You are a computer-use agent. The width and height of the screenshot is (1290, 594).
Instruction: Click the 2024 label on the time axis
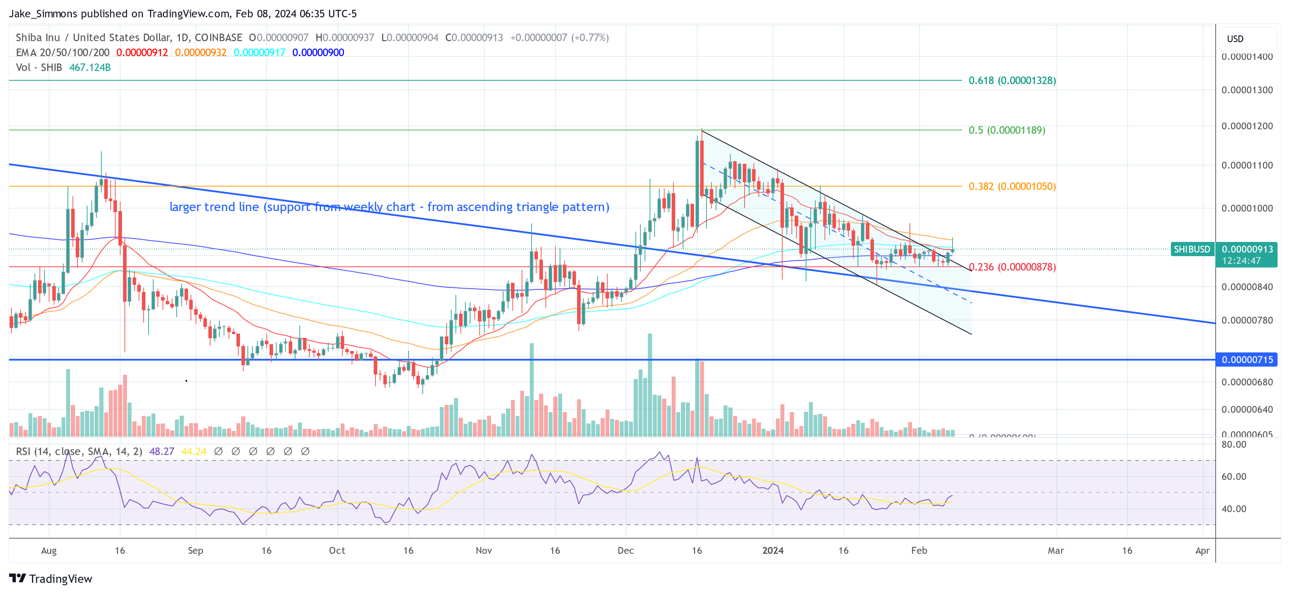click(773, 550)
